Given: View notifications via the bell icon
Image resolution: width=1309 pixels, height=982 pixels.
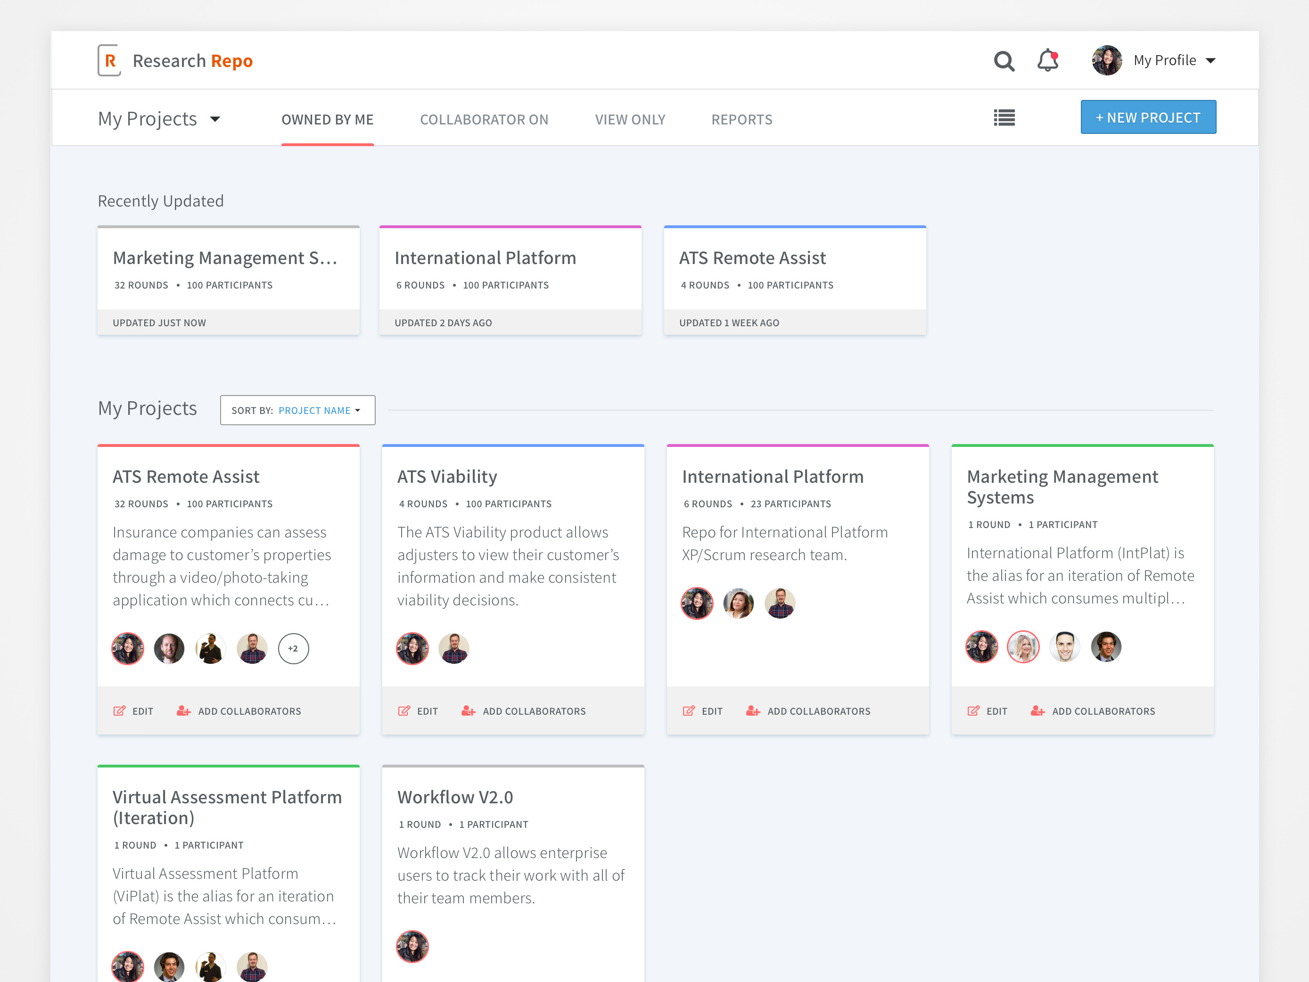Looking at the screenshot, I should (x=1047, y=60).
